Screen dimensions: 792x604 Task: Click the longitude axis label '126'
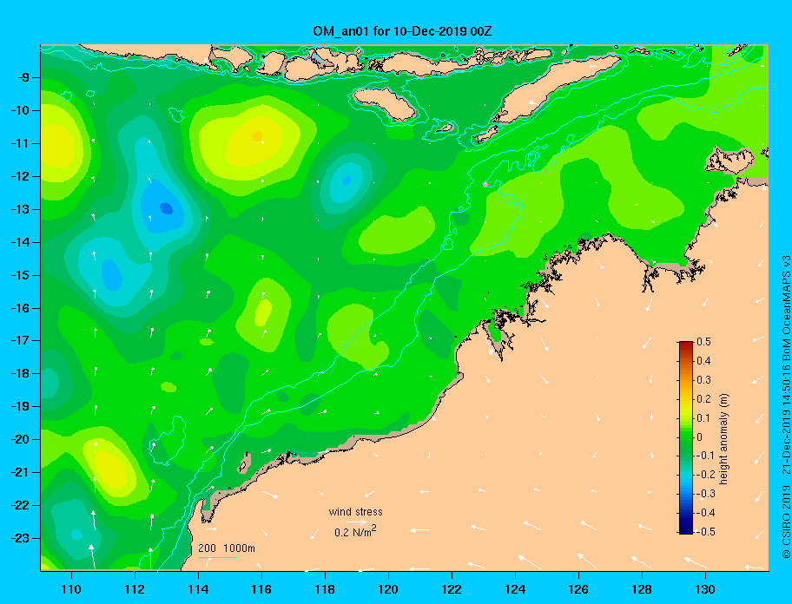pos(578,589)
